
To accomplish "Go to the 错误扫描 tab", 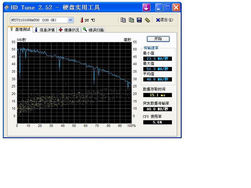I will [93, 30].
